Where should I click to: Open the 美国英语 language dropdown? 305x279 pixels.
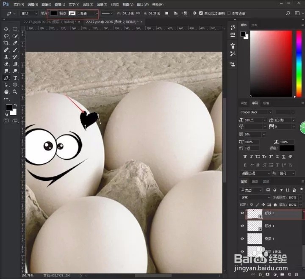point(255,173)
